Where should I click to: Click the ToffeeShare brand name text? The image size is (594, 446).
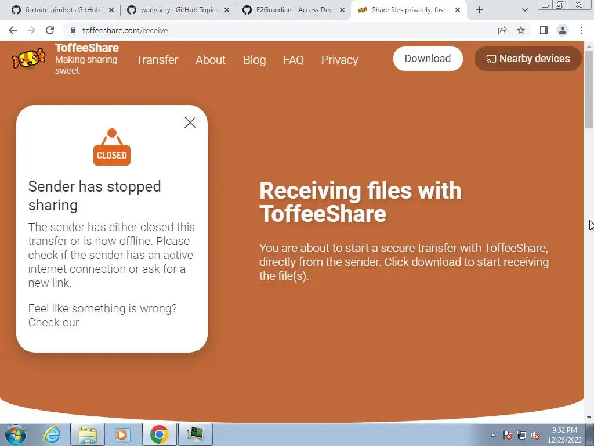pyautogui.click(x=87, y=48)
